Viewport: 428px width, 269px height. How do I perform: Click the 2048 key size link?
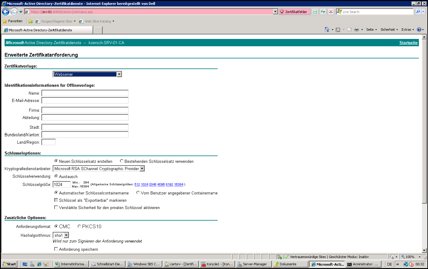153,184
